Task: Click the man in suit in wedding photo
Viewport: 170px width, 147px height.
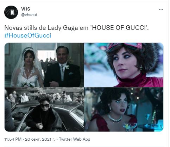Action: (62, 67)
